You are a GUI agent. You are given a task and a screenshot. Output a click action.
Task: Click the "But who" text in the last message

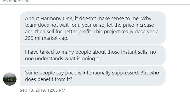pyautogui.click(x=150, y=73)
